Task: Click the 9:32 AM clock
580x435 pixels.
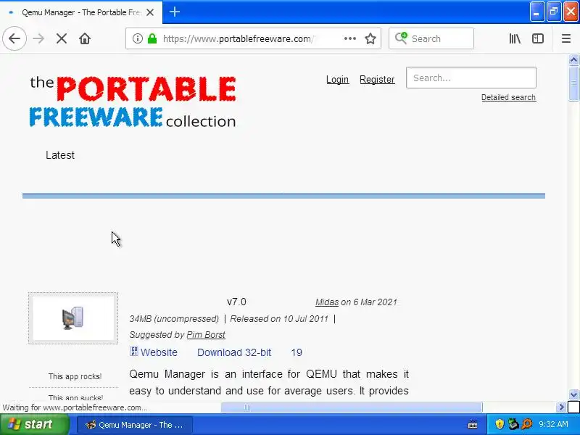Action: (x=553, y=424)
